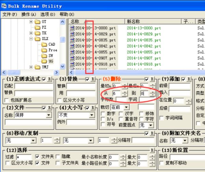Toggle the 文件夹 checkbox in 选择

(x=37, y=157)
